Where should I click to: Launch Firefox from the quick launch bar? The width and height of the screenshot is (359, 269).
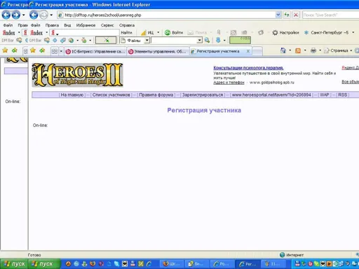(93, 264)
